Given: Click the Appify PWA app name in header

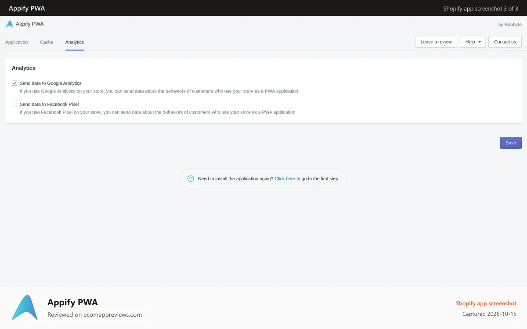Looking at the screenshot, I should pyautogui.click(x=30, y=24).
